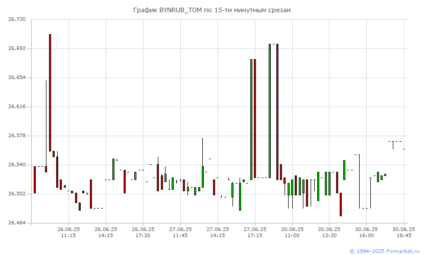The image size is (424, 255).
Task: Click the x-axis label 30.06.25 18:45
Action: [404, 233]
